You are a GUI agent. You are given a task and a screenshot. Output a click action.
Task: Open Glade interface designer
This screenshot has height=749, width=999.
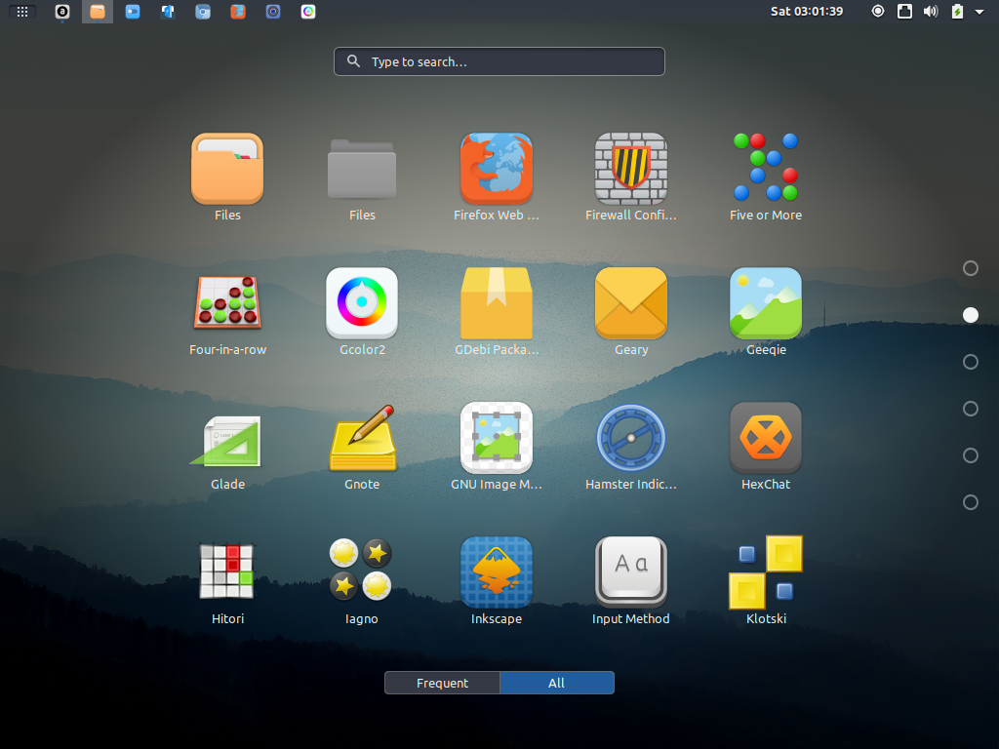(x=226, y=441)
